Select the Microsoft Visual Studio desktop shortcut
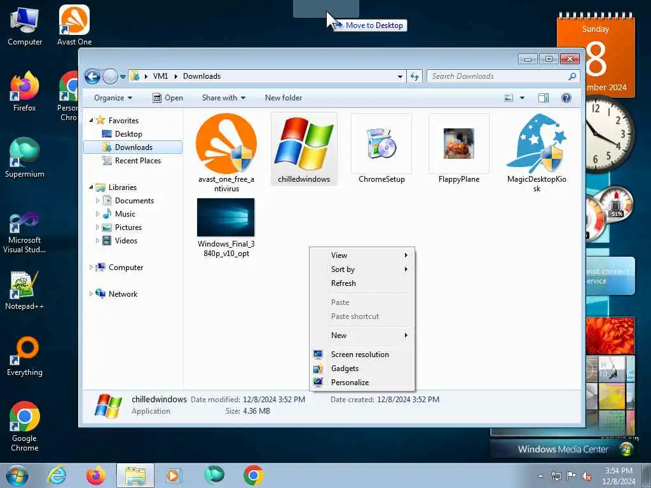Viewport: 651px width, 488px height. tap(25, 233)
